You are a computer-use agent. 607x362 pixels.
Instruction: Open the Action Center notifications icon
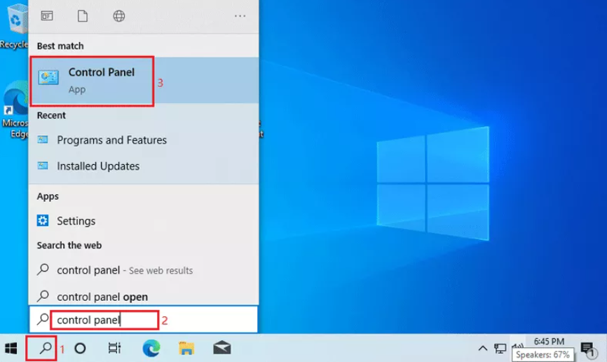pyautogui.click(x=587, y=349)
